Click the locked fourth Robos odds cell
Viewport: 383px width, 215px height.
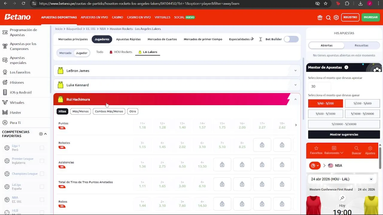[282, 204]
